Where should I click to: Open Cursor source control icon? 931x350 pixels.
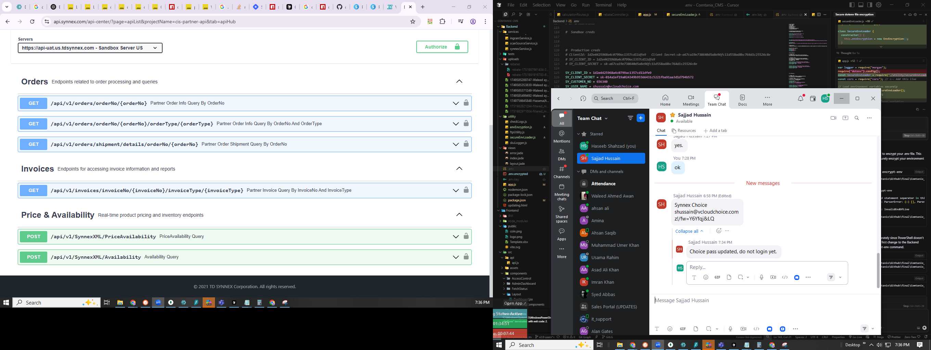tap(520, 14)
